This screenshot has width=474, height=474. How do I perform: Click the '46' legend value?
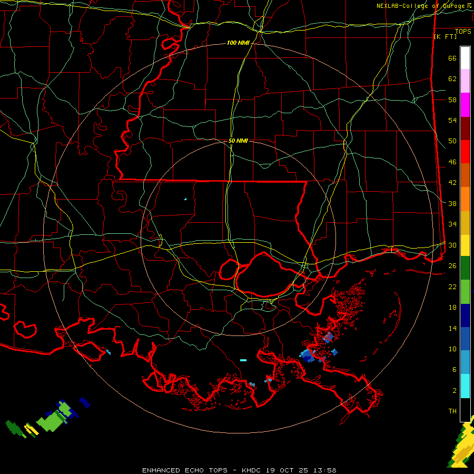point(452,162)
